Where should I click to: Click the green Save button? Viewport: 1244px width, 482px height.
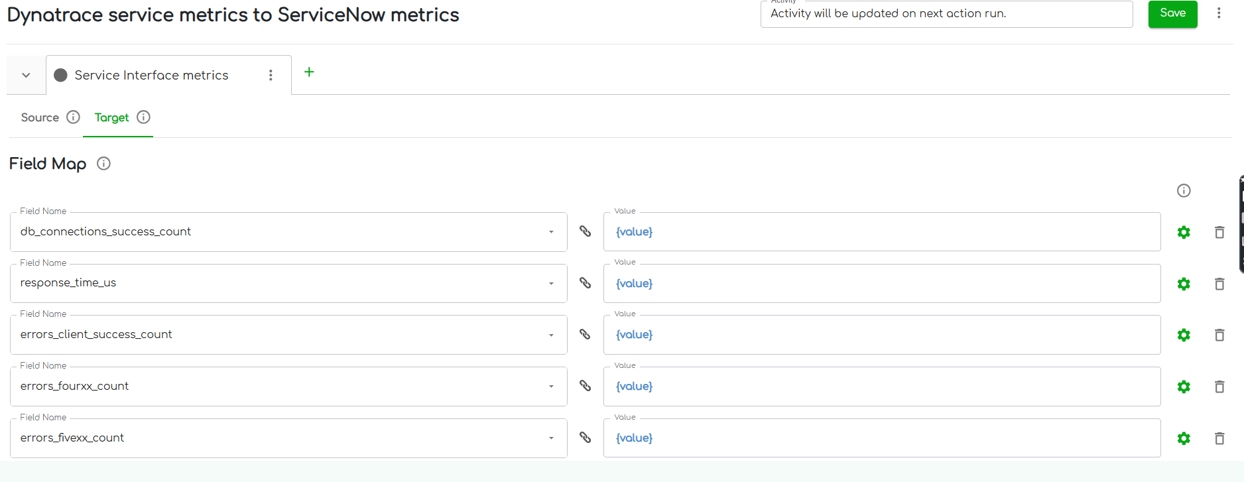[1172, 13]
